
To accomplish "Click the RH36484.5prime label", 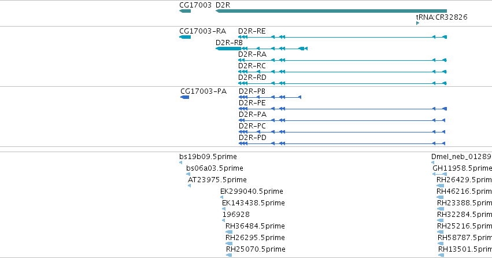I will click(255, 226).
